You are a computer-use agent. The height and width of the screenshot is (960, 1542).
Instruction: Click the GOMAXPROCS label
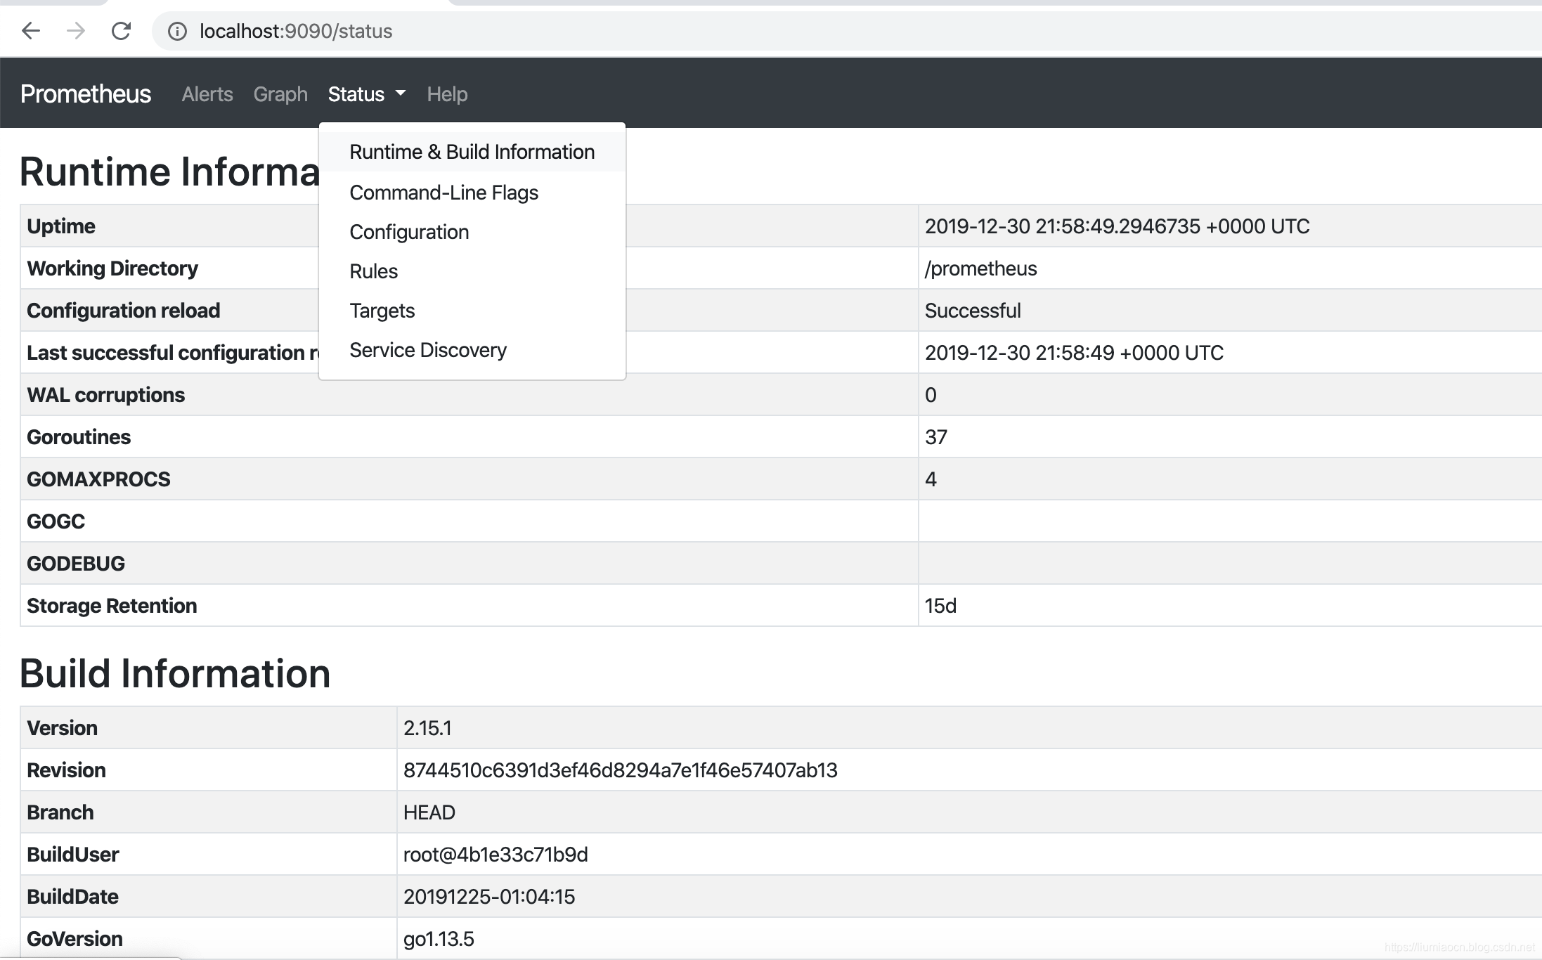pos(98,479)
